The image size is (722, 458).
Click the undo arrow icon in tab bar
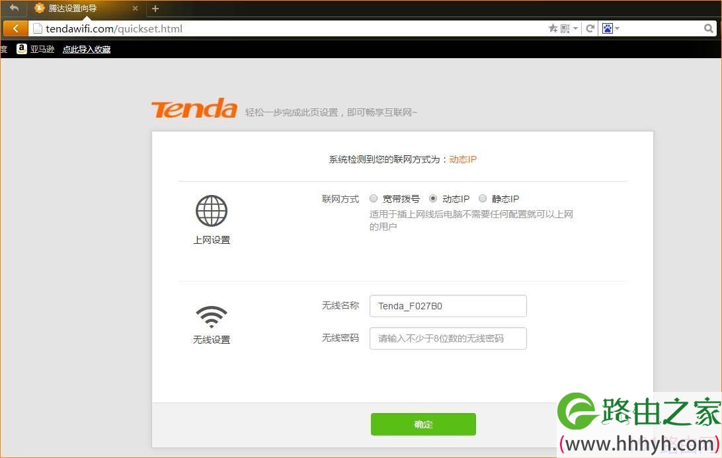(15, 8)
